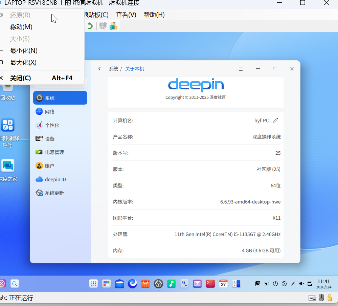Select 网络 in the settings sidebar
The width and height of the screenshot is (338, 306).
point(60,111)
